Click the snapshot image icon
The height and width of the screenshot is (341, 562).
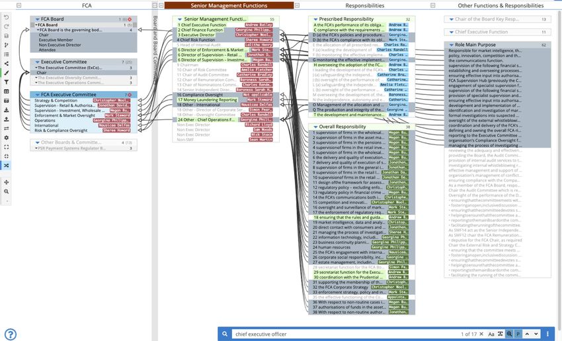tap(7, 101)
